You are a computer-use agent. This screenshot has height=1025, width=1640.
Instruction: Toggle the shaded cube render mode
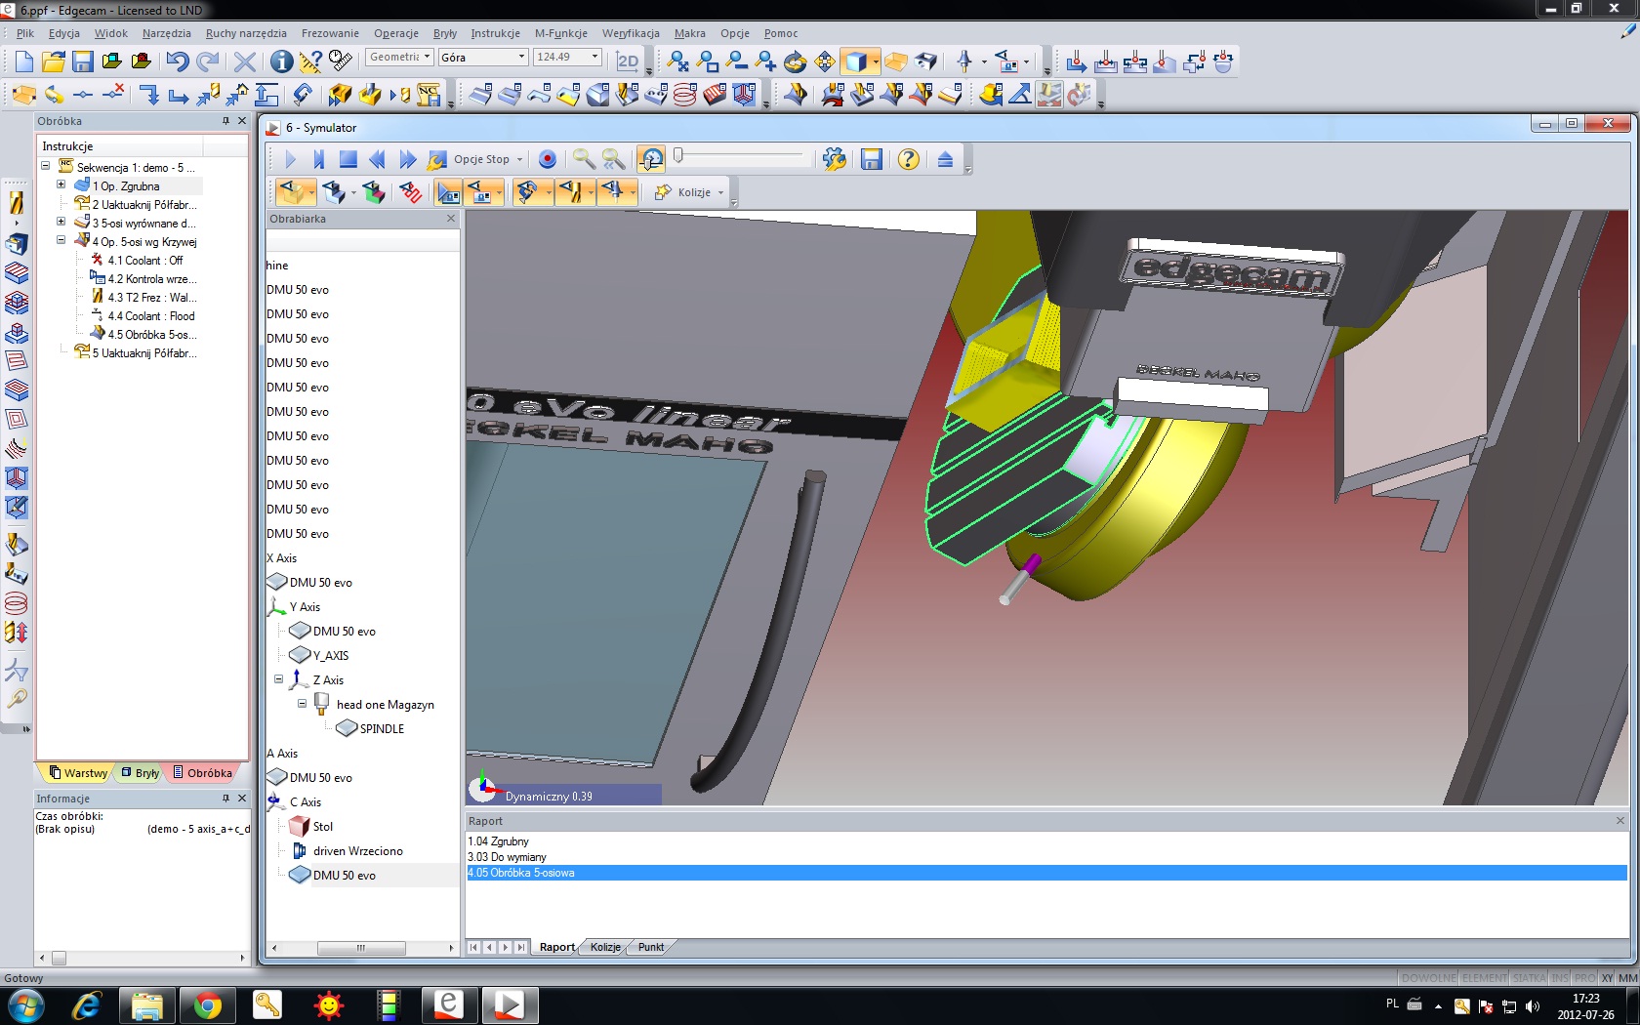pyautogui.click(x=855, y=61)
